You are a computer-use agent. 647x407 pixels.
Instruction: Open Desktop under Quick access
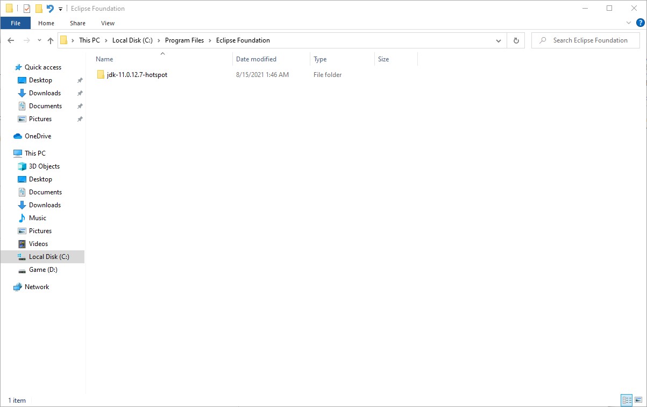[40, 80]
